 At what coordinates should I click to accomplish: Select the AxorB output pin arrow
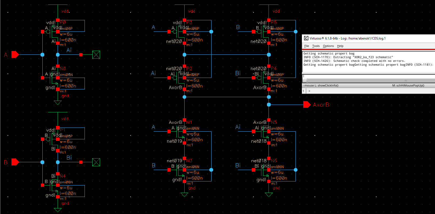pyautogui.click(x=307, y=105)
